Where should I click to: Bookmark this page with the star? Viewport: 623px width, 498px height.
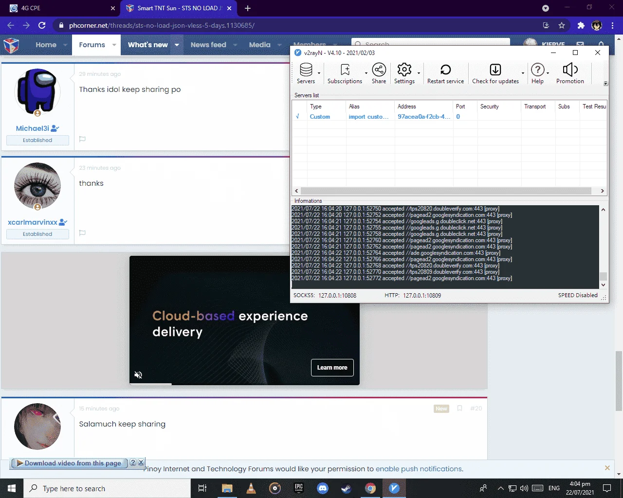pyautogui.click(x=562, y=25)
